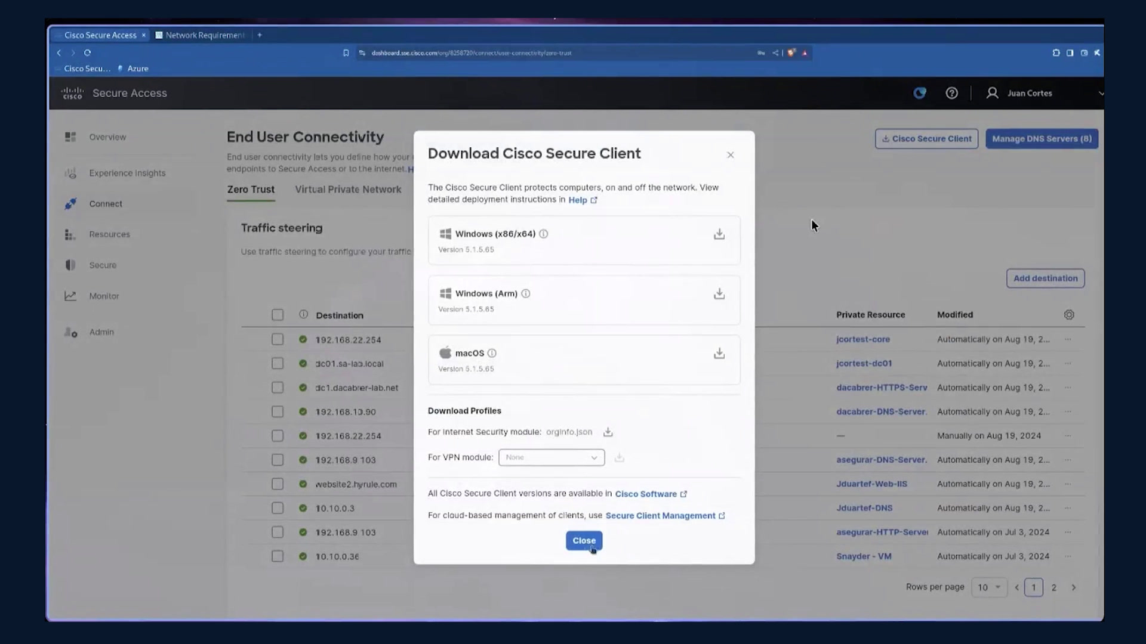Go to next page of destinations
The image size is (1146, 644).
1074,587
